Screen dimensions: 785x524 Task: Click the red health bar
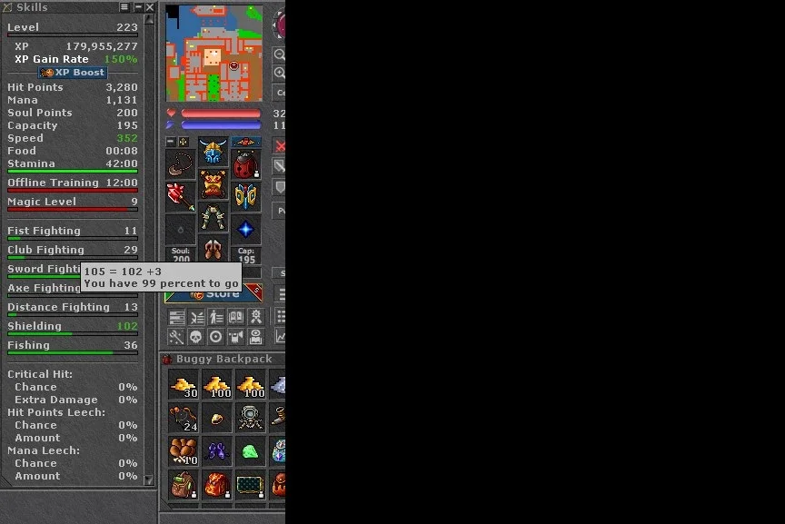tap(221, 114)
